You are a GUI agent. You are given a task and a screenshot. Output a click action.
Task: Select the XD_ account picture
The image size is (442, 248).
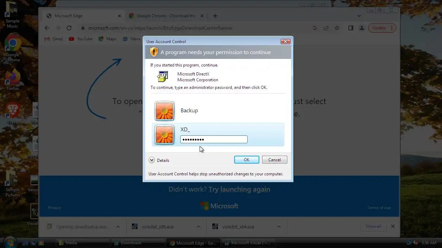(x=164, y=135)
